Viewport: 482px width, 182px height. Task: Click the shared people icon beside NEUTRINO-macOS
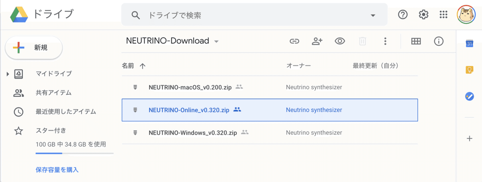[239, 87]
